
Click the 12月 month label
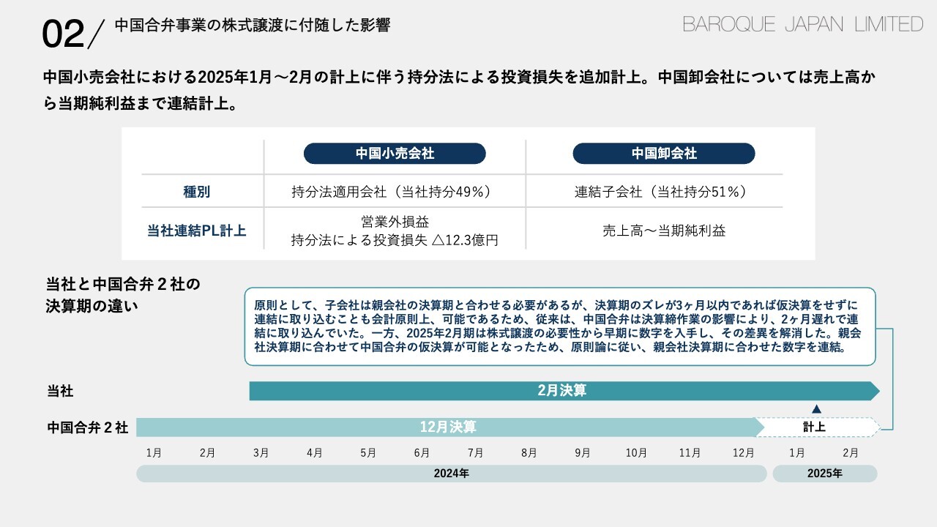click(x=744, y=453)
